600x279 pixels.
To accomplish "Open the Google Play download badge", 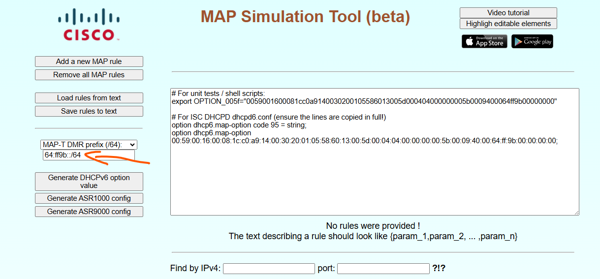I will point(532,41).
